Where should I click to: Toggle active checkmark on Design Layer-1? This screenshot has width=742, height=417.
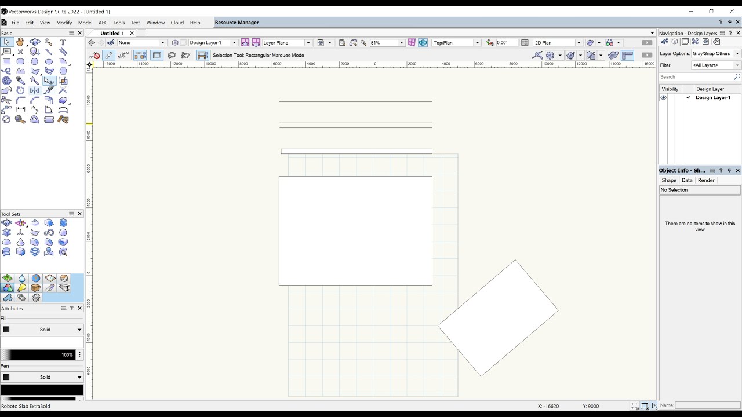tap(688, 98)
